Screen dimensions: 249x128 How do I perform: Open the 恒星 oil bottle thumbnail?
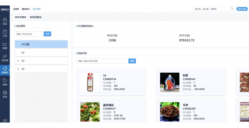[170, 82]
